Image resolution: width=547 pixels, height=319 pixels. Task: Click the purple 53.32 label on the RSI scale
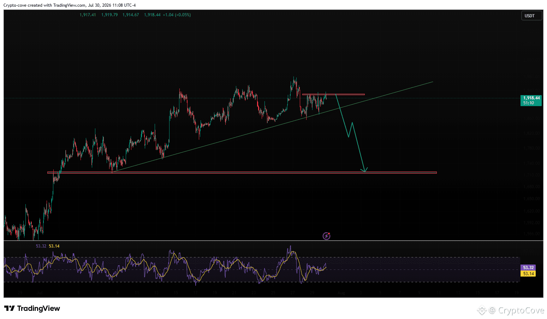coord(528,268)
